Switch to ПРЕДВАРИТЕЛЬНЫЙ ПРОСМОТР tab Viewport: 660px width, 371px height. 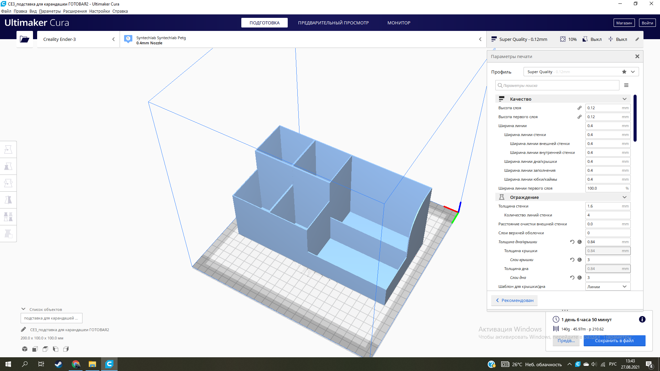[x=333, y=23]
